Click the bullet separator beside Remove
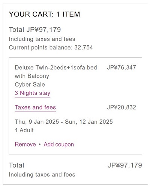The image size is (150, 187). point(40,144)
